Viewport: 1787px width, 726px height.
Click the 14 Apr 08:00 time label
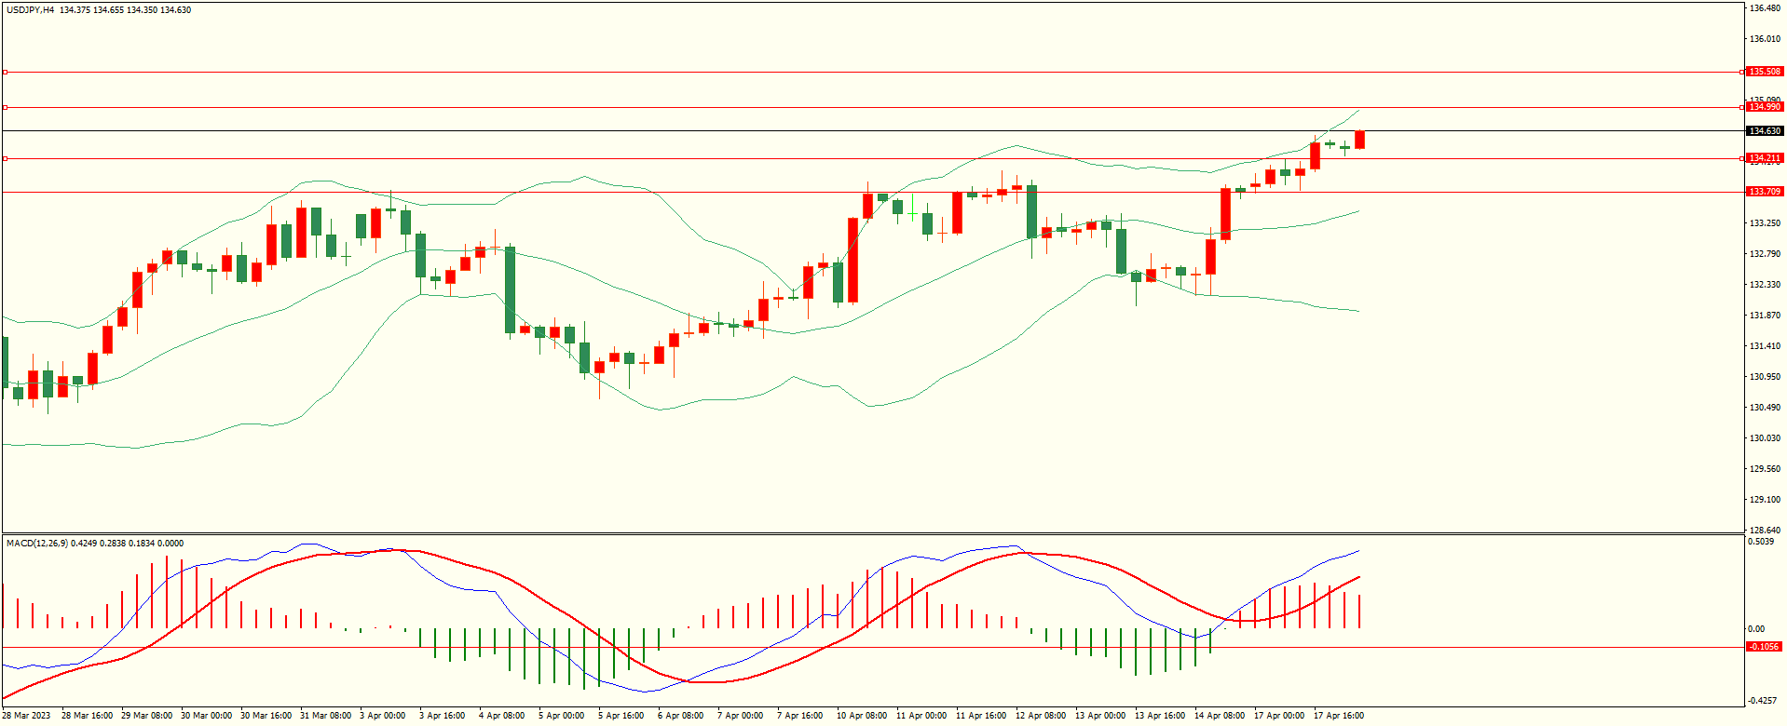(1220, 716)
